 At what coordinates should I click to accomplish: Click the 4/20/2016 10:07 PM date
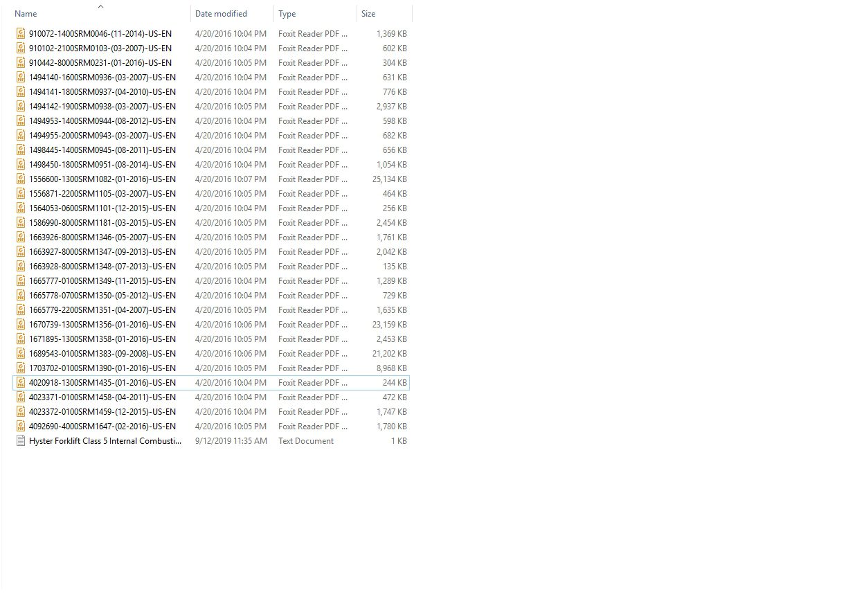(x=231, y=179)
